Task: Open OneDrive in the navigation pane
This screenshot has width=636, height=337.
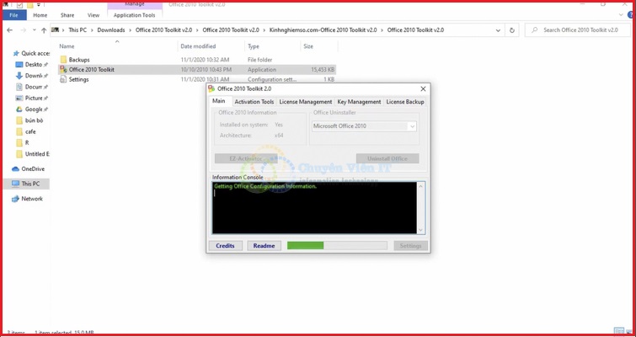Action: (x=33, y=168)
